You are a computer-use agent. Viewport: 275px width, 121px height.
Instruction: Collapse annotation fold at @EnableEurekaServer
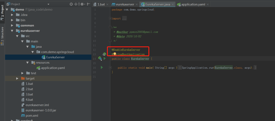click(110, 50)
